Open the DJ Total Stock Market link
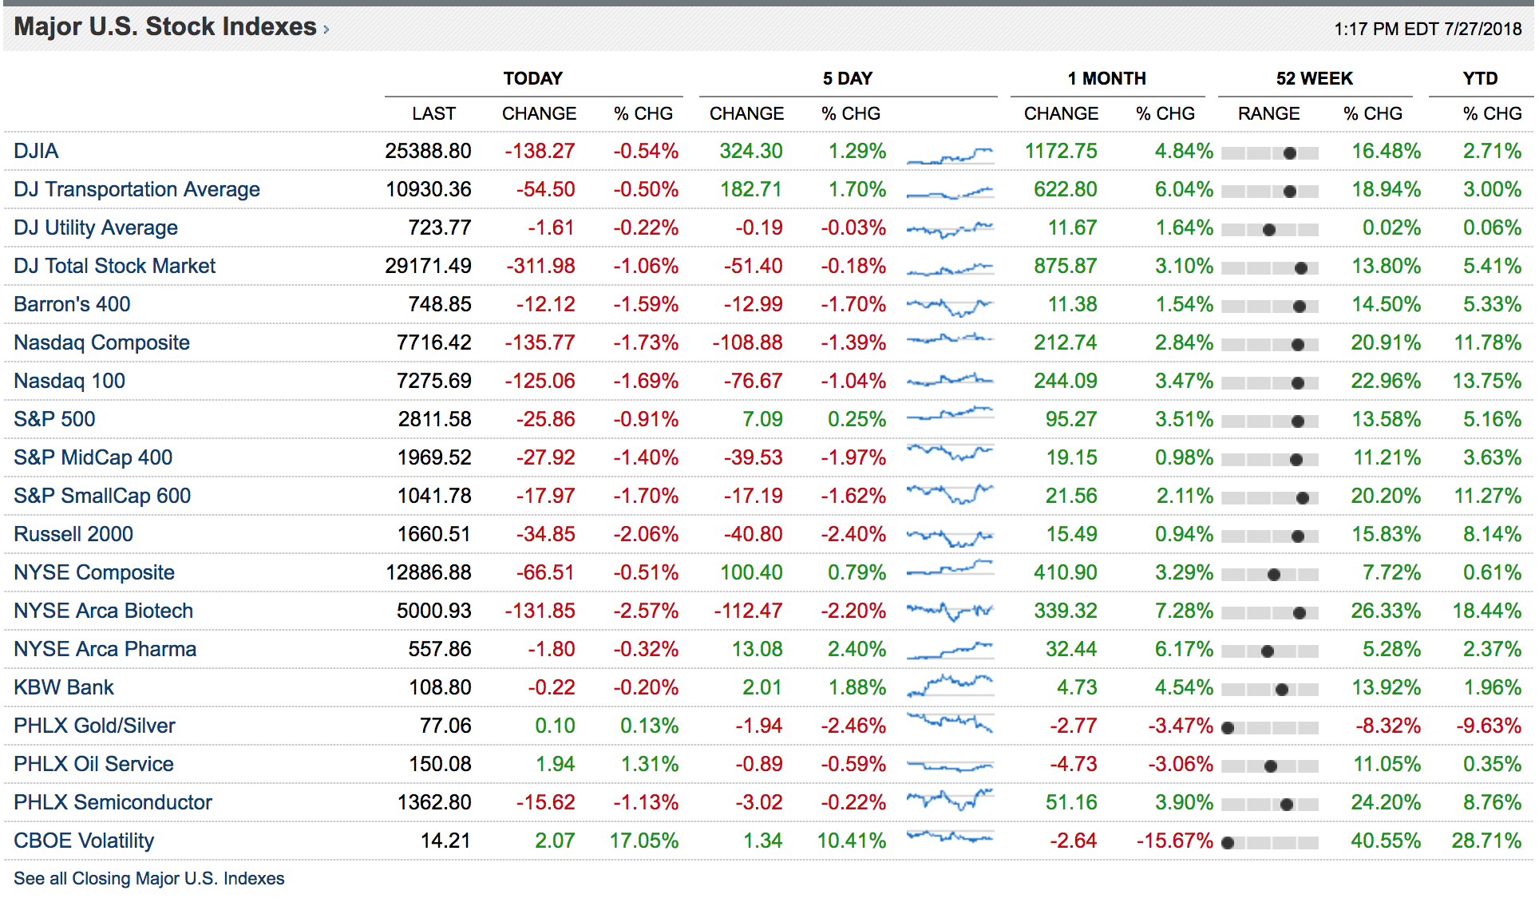Viewport: 1539px width, 918px height. point(114,266)
